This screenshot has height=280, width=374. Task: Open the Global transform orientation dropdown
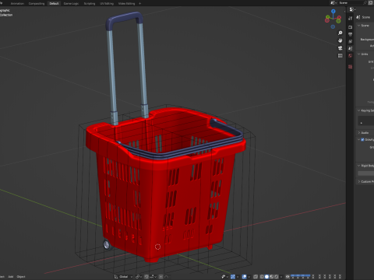(124, 277)
